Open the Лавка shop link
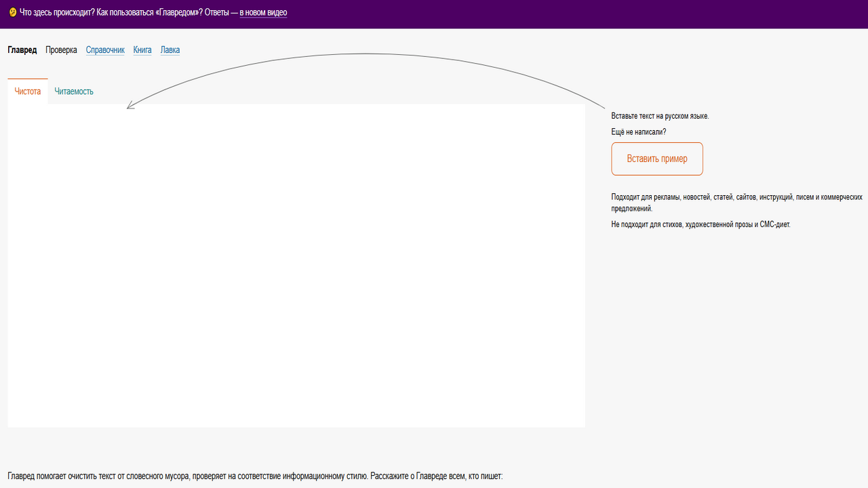868x488 pixels. (x=170, y=50)
